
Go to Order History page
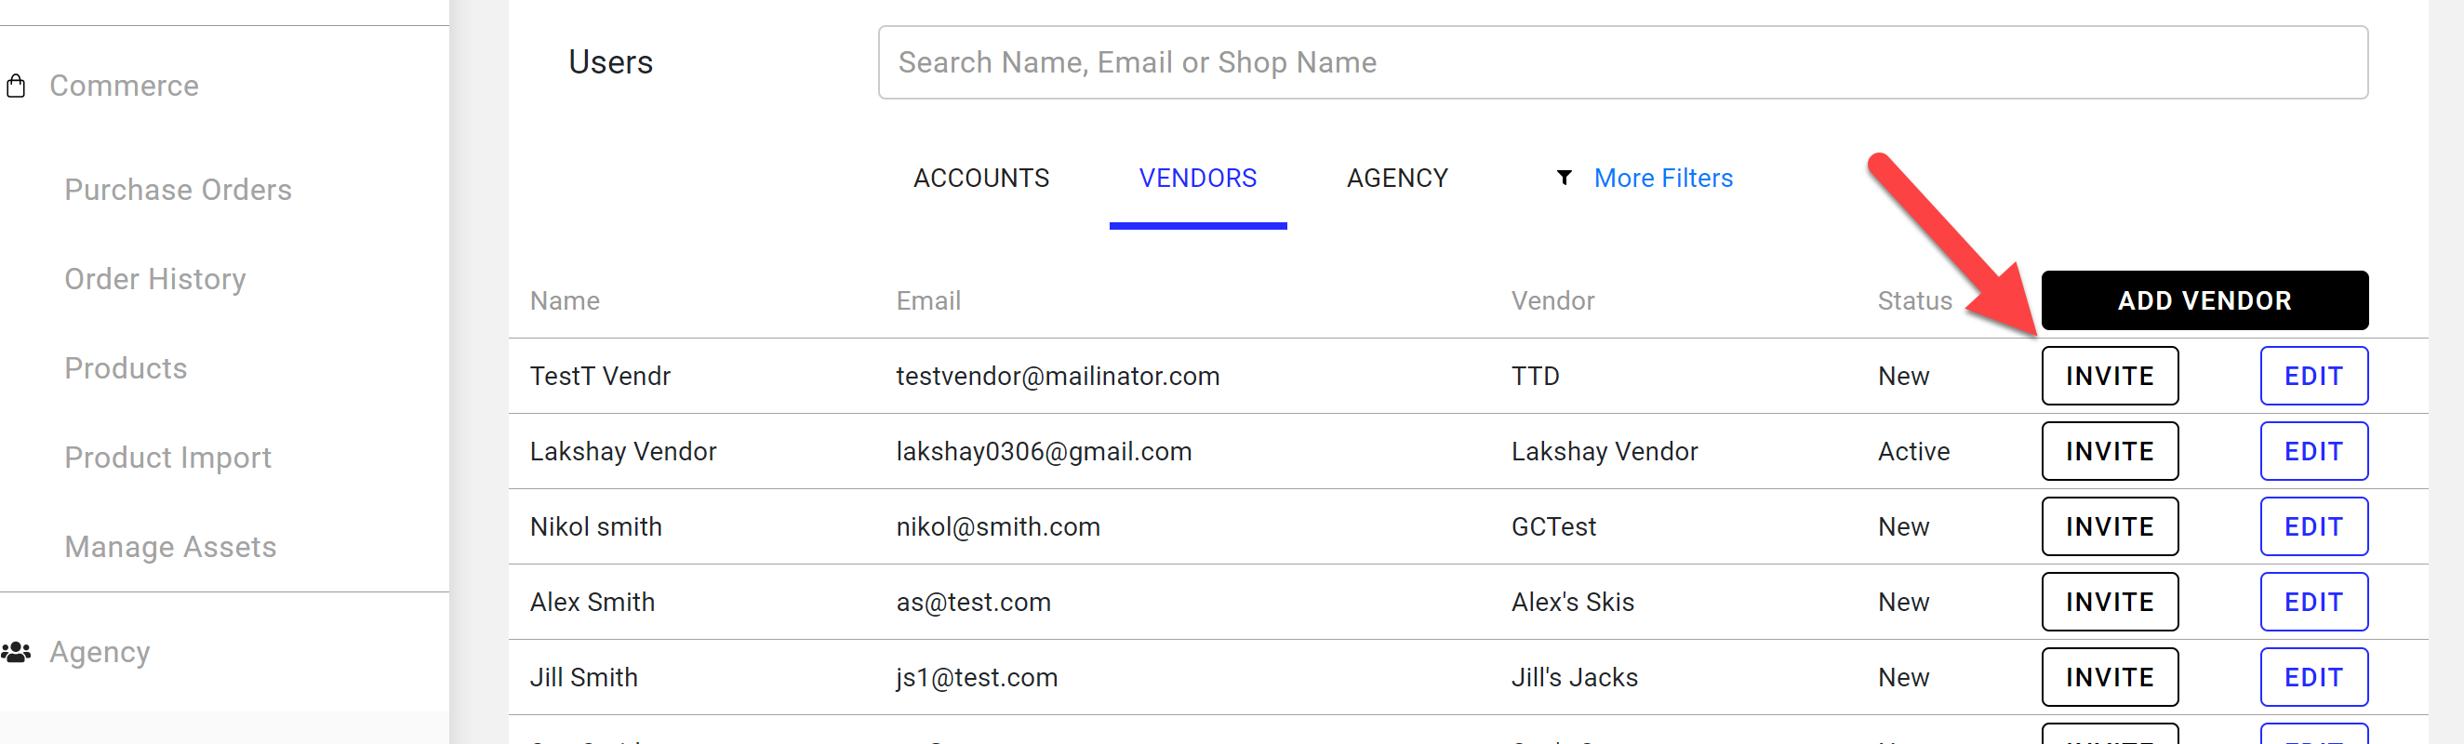coord(155,279)
